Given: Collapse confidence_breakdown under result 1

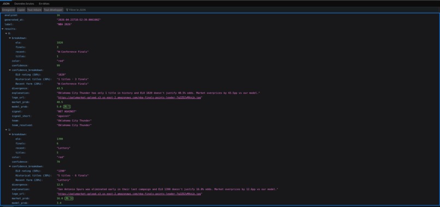Looking at the screenshot, I should [10, 166].
